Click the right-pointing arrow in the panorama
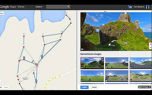The width and height of the screenshot is (152, 95). click(x=126, y=43)
